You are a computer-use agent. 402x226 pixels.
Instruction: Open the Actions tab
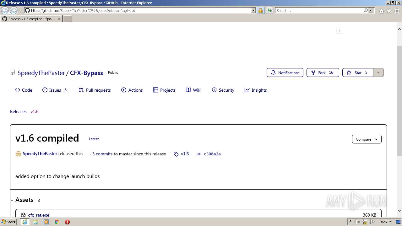click(132, 90)
